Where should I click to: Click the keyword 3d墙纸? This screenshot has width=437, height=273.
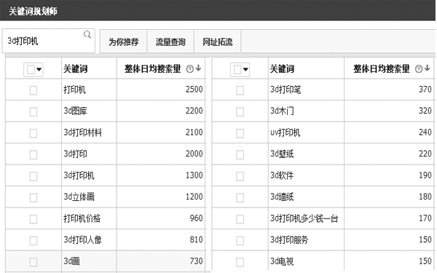tap(282, 197)
